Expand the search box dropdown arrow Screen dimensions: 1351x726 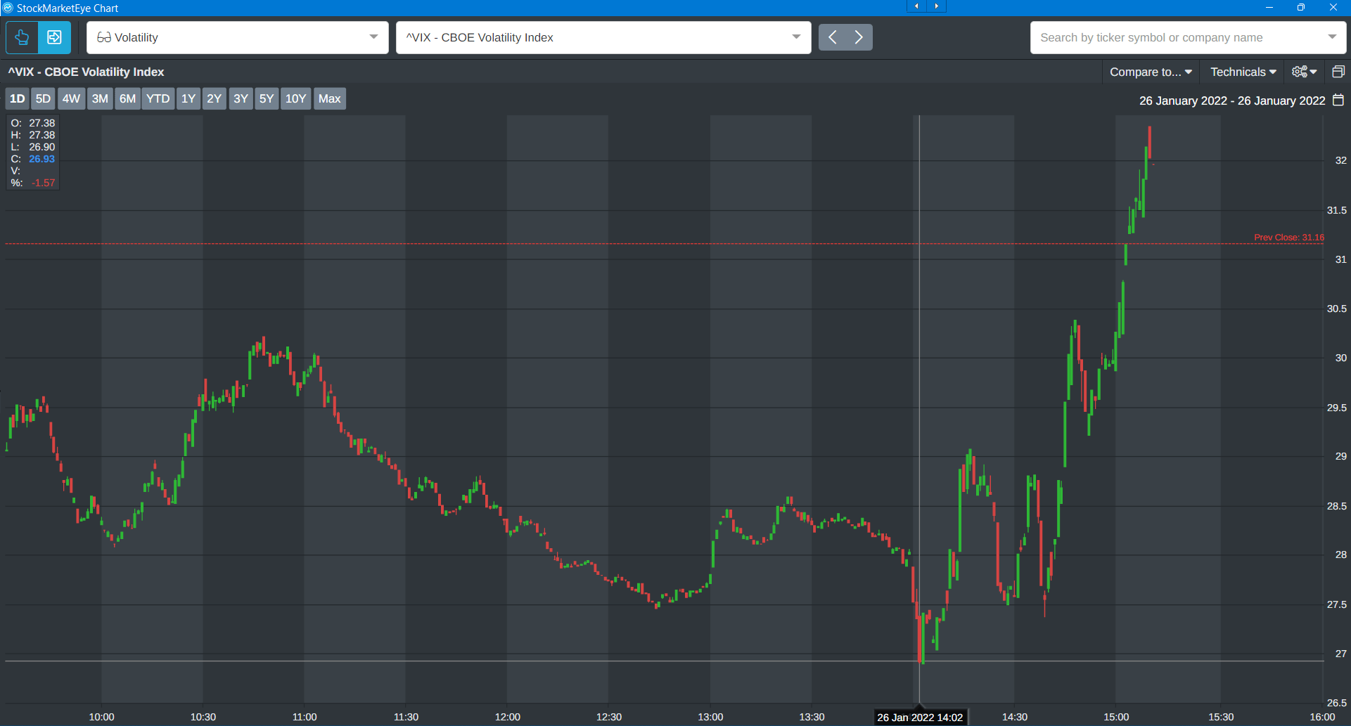pos(1332,37)
